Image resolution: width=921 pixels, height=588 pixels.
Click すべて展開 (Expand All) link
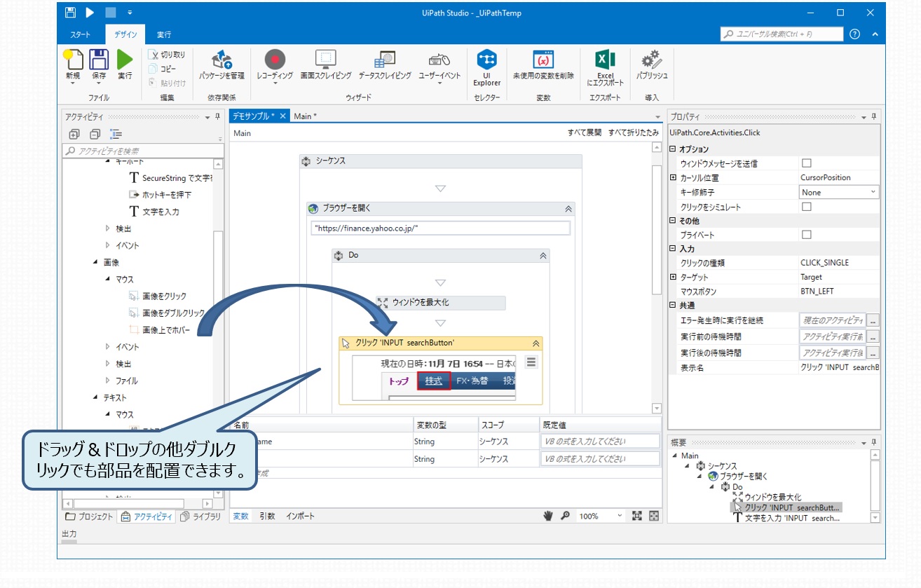(x=585, y=132)
